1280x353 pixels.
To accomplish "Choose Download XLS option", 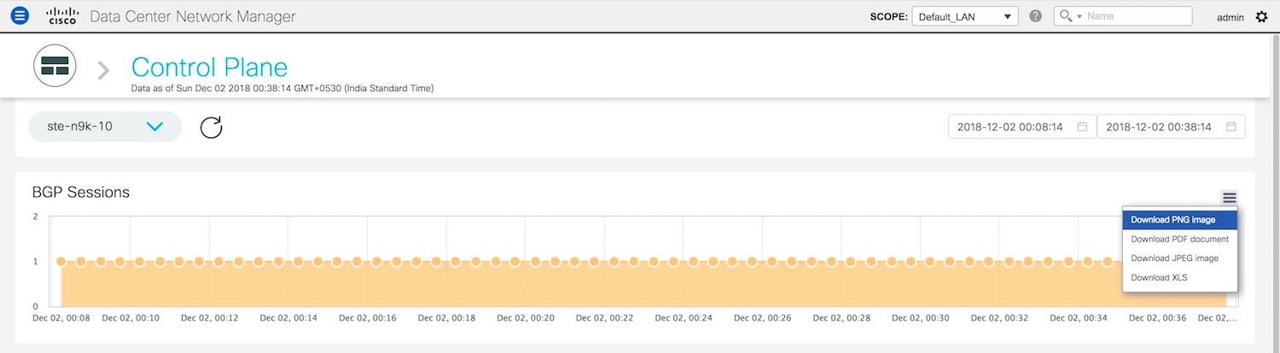I will click(1159, 278).
